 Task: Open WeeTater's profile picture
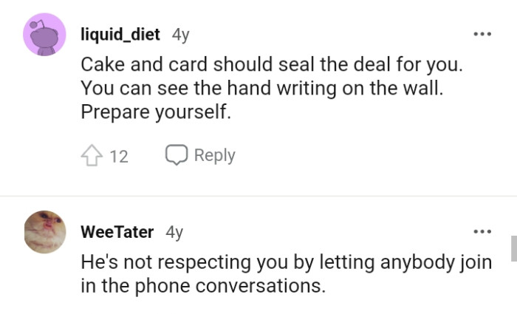pos(45,232)
